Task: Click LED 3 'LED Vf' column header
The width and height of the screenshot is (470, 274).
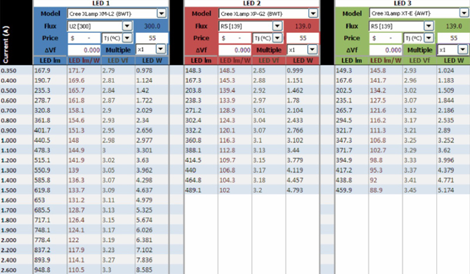Action: [x=419, y=60]
